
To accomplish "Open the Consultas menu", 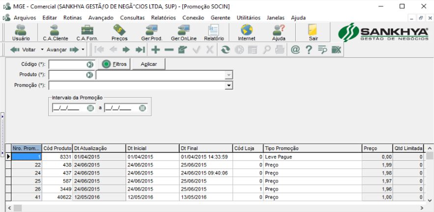I will (132, 18).
